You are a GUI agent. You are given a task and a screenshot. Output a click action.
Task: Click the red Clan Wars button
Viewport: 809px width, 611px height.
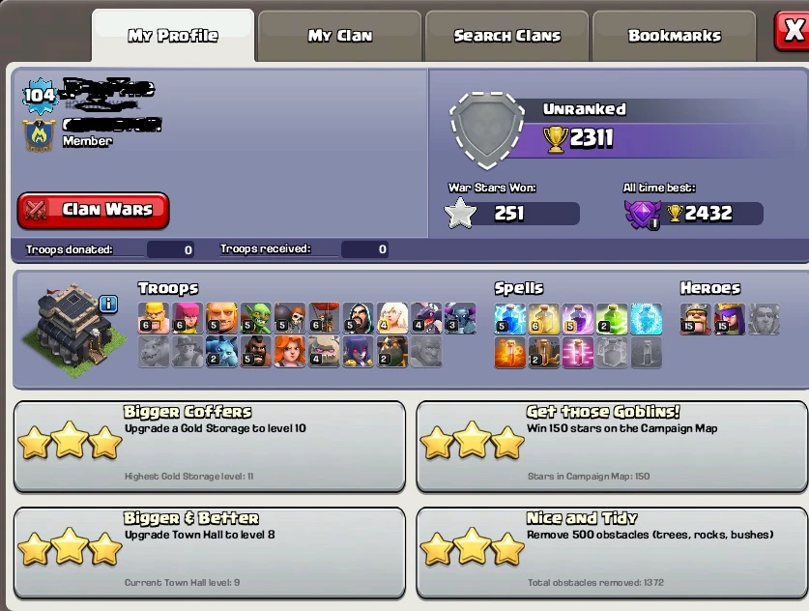(94, 210)
